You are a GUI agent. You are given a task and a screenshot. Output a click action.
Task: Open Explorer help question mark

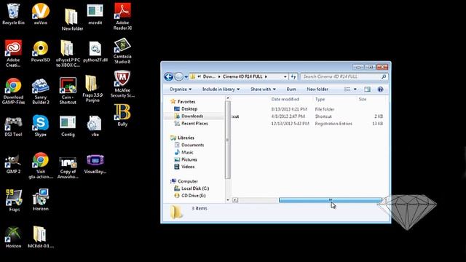point(380,89)
